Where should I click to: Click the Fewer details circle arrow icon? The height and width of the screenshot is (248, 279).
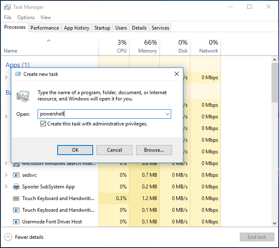(x=8, y=237)
